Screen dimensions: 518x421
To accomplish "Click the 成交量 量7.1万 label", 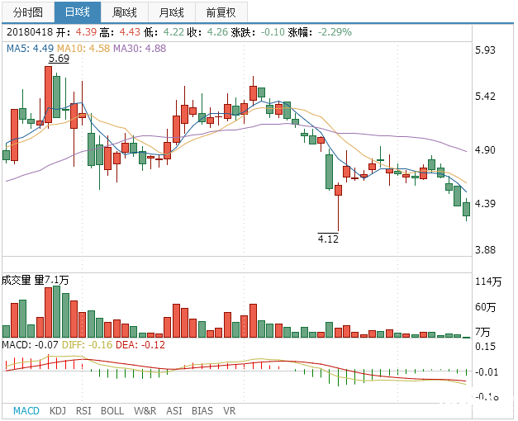I will [35, 281].
